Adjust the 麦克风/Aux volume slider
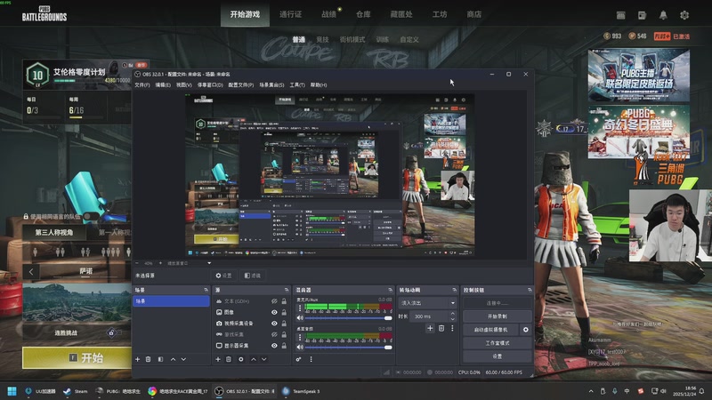The width and height of the screenshot is (712, 400). pyautogui.click(x=348, y=318)
